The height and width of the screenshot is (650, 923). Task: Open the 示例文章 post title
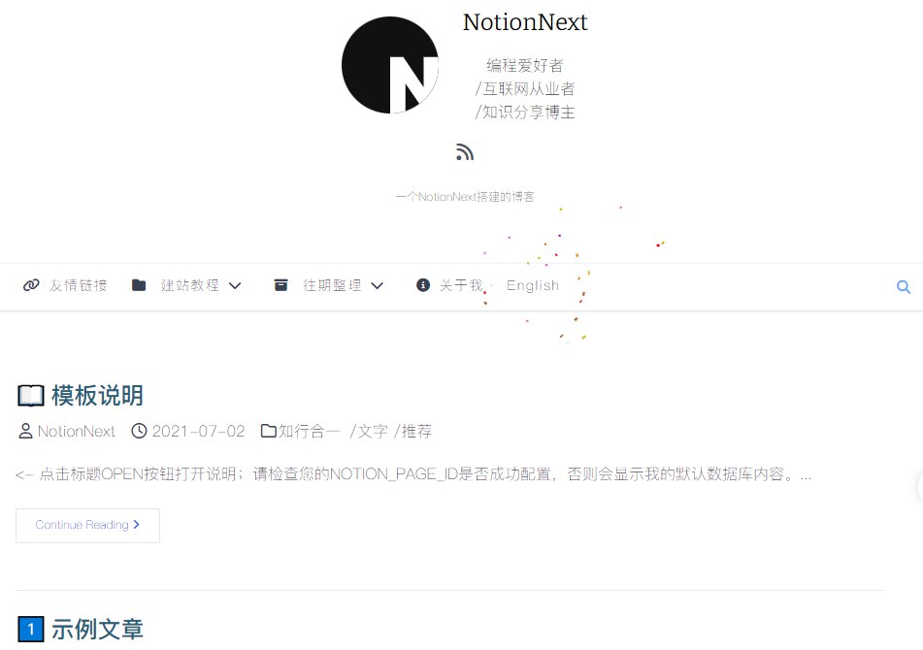(x=97, y=630)
